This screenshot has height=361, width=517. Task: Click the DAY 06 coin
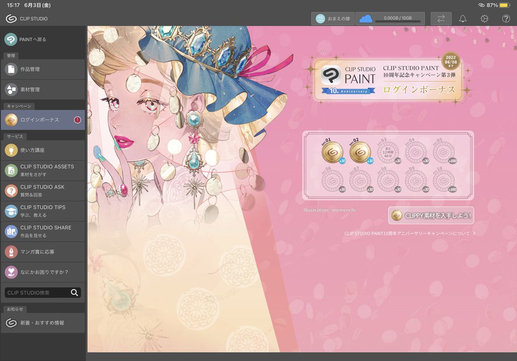click(x=333, y=180)
